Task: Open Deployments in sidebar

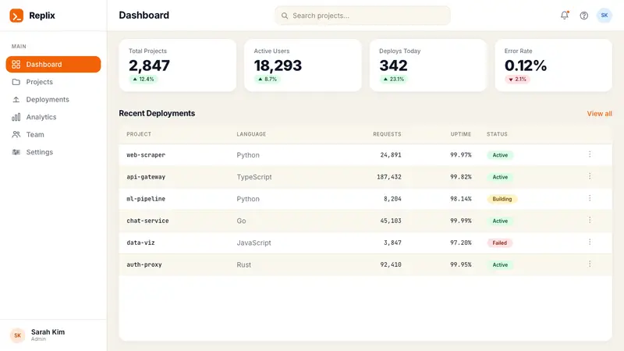Action: tap(53, 100)
